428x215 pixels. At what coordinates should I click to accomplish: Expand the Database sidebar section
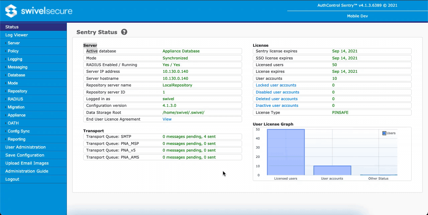point(16,75)
